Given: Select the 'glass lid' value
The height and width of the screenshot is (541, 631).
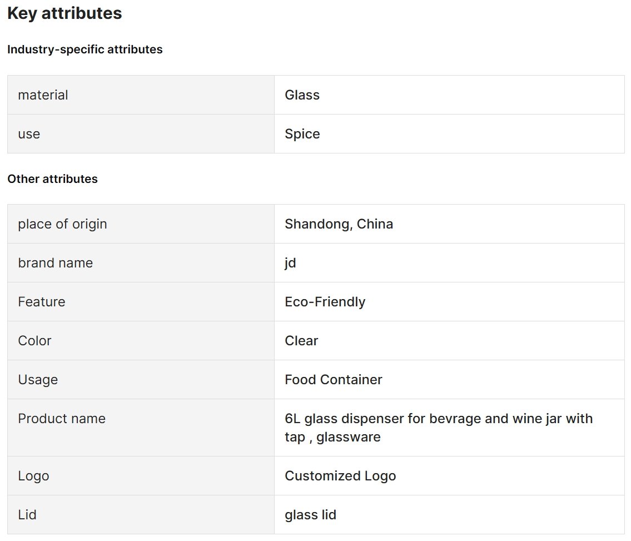Looking at the screenshot, I should (311, 515).
